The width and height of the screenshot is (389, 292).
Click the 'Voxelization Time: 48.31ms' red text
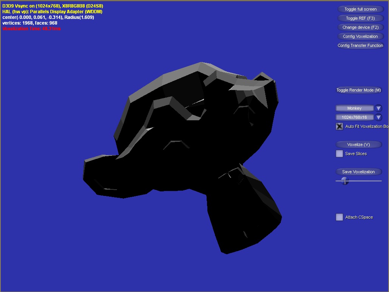(x=31, y=29)
